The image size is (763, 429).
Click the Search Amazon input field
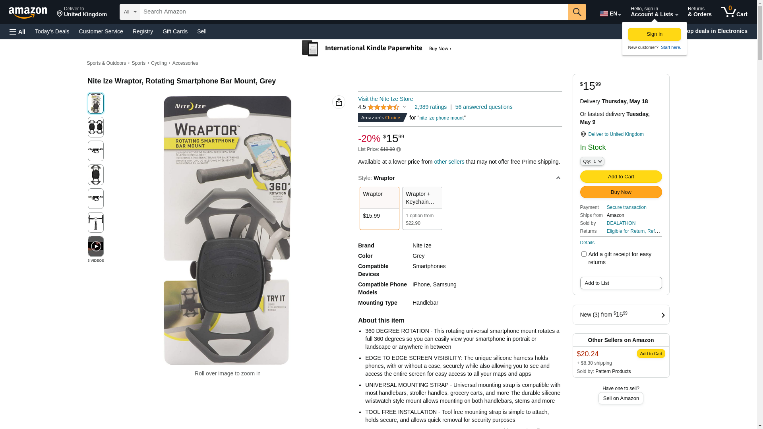[x=354, y=12]
